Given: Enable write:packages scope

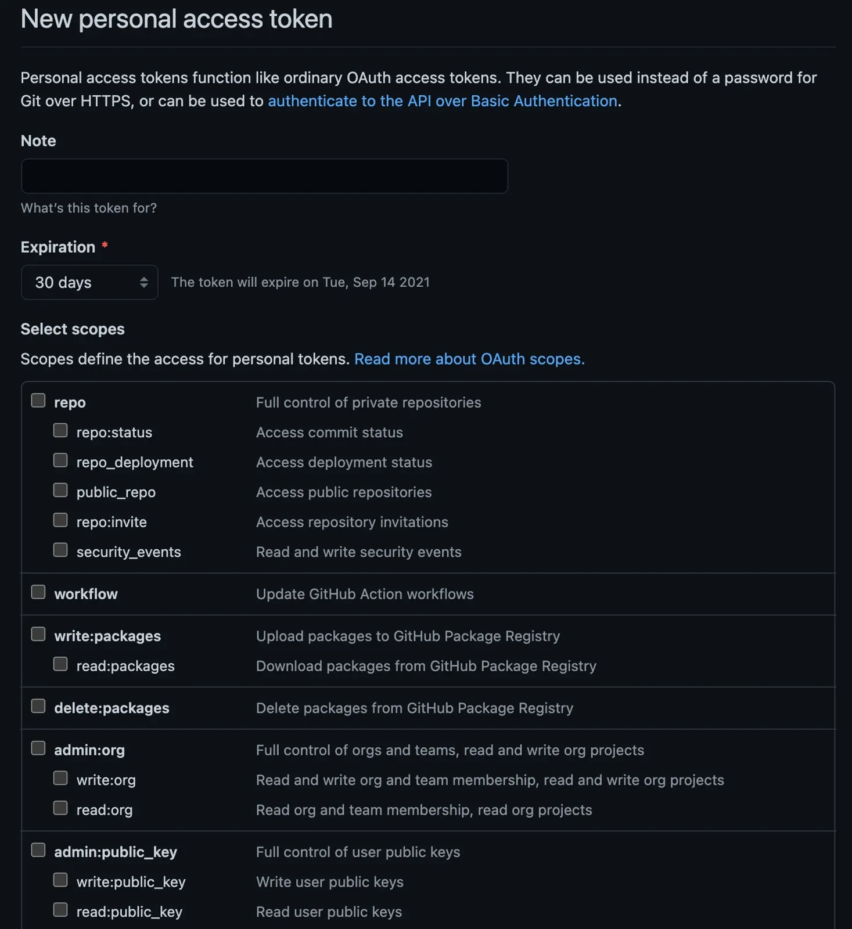Looking at the screenshot, I should point(38,634).
